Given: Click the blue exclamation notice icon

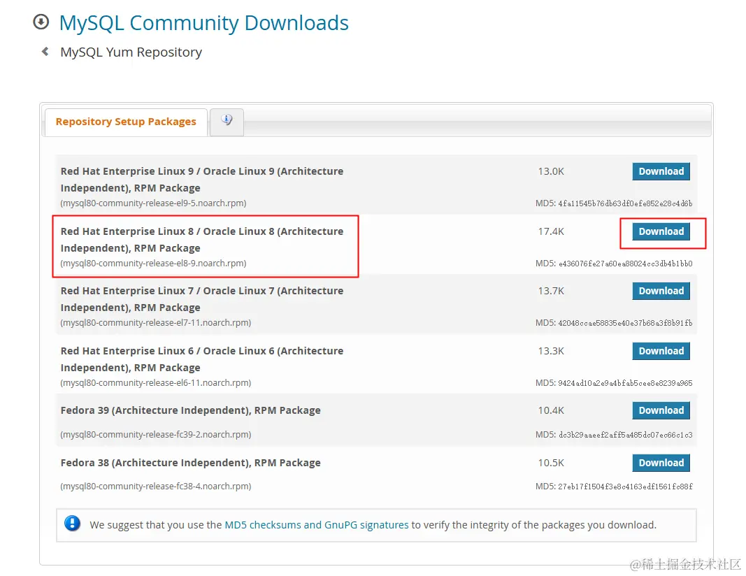Looking at the screenshot, I should coord(72,524).
